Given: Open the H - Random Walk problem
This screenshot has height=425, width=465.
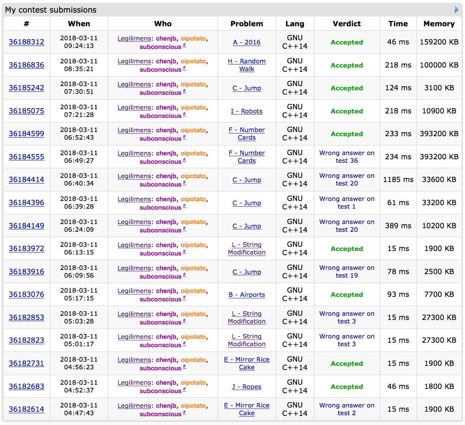Looking at the screenshot, I should point(247,65).
